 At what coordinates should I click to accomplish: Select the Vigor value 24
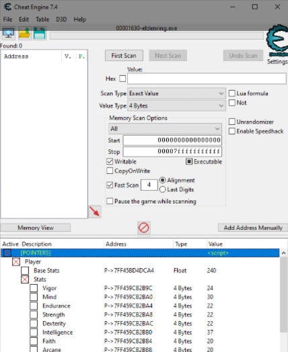210,288
